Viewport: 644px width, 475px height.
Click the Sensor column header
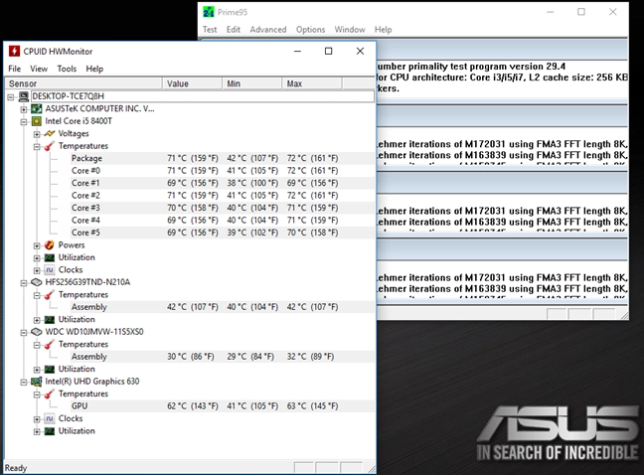[x=83, y=83]
